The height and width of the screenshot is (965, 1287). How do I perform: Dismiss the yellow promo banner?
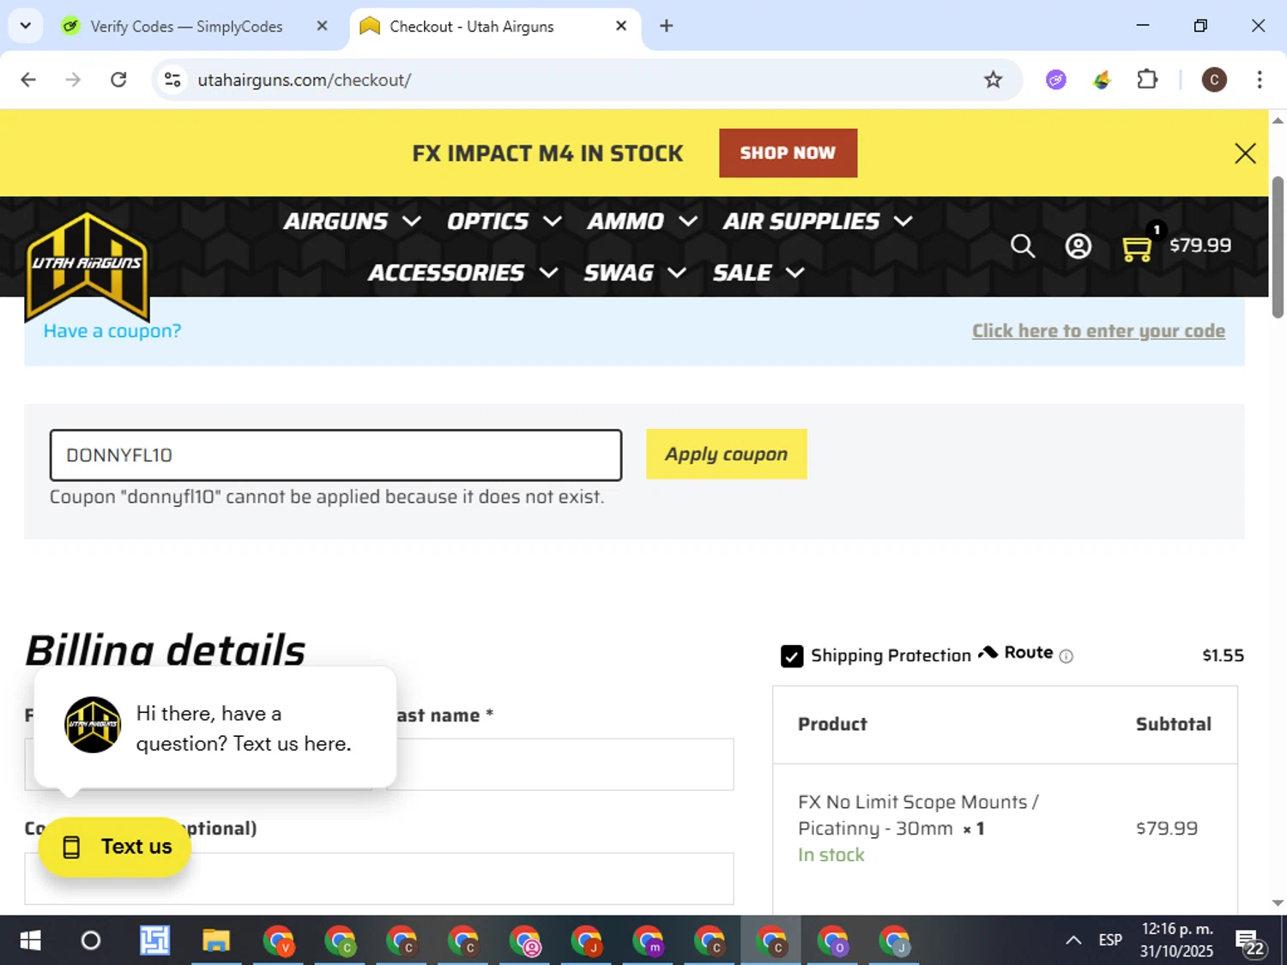[x=1245, y=154]
